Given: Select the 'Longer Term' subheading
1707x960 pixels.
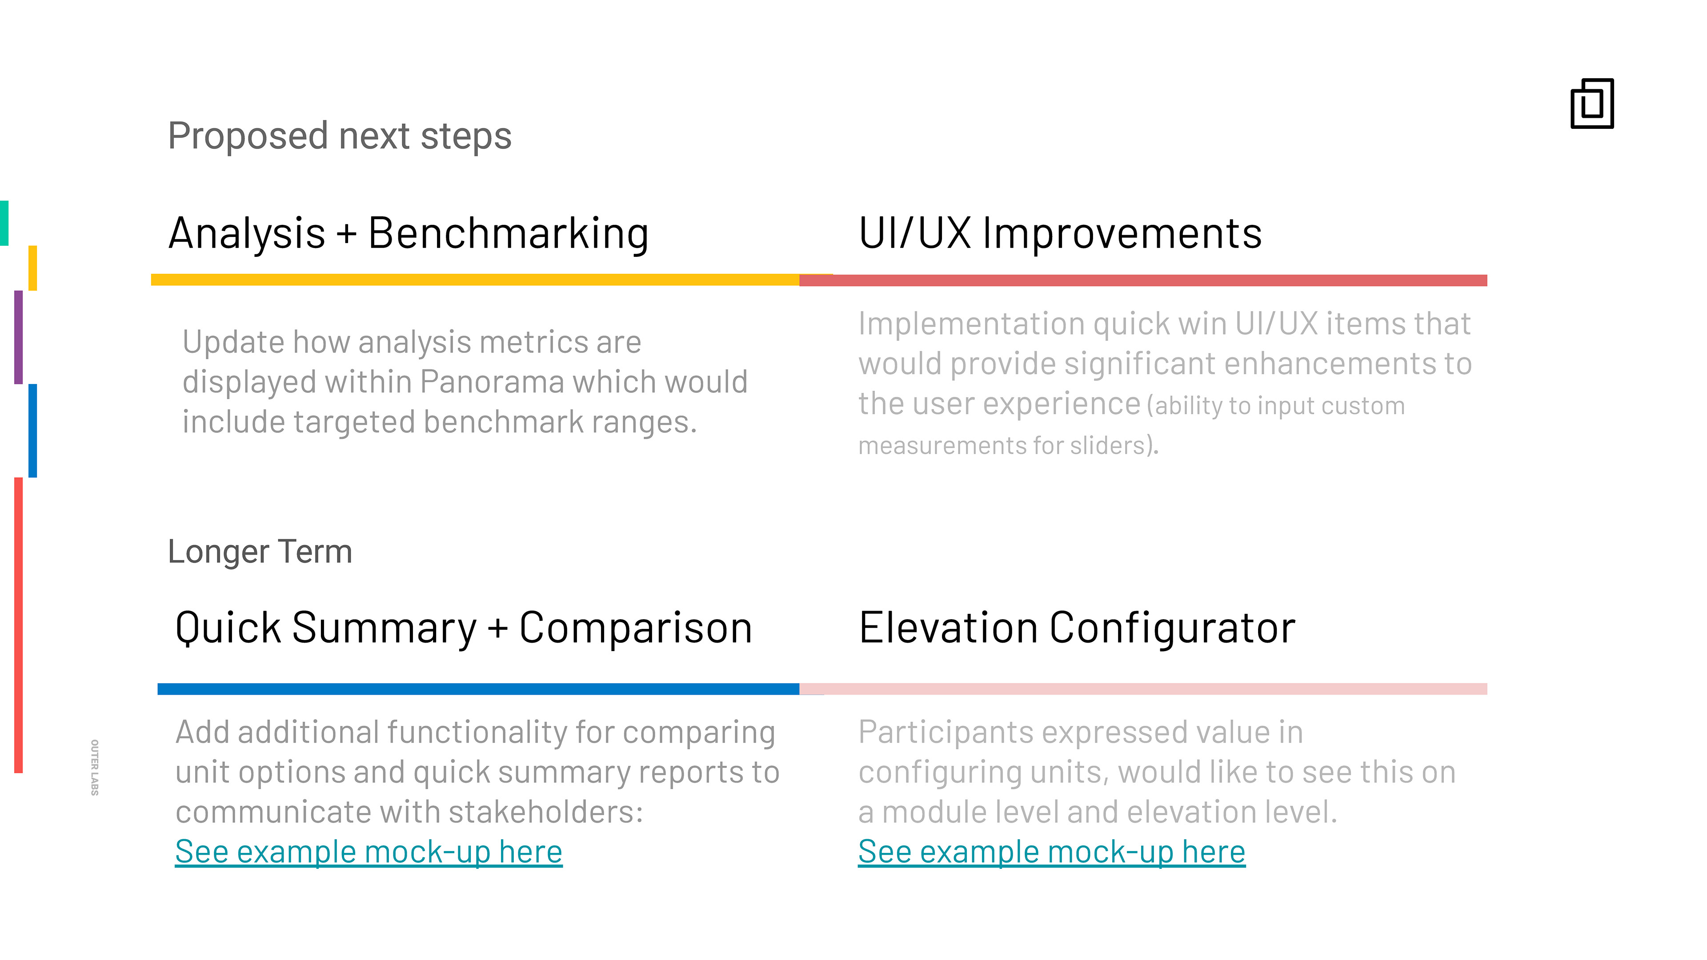Looking at the screenshot, I should point(260,551).
